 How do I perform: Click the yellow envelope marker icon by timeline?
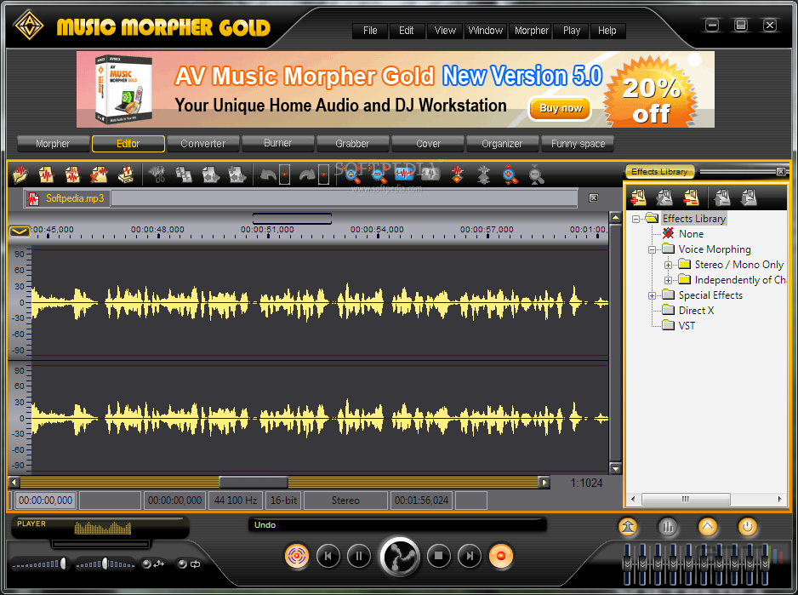[20, 232]
